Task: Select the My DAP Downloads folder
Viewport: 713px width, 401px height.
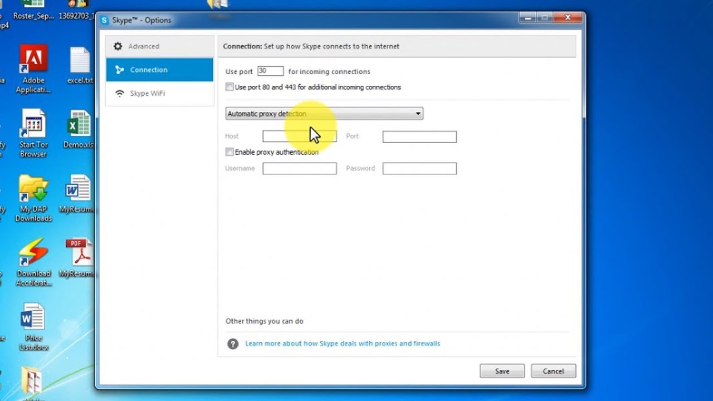Action: pos(33,198)
